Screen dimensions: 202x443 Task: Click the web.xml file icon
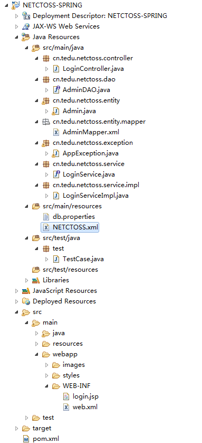click(66, 407)
